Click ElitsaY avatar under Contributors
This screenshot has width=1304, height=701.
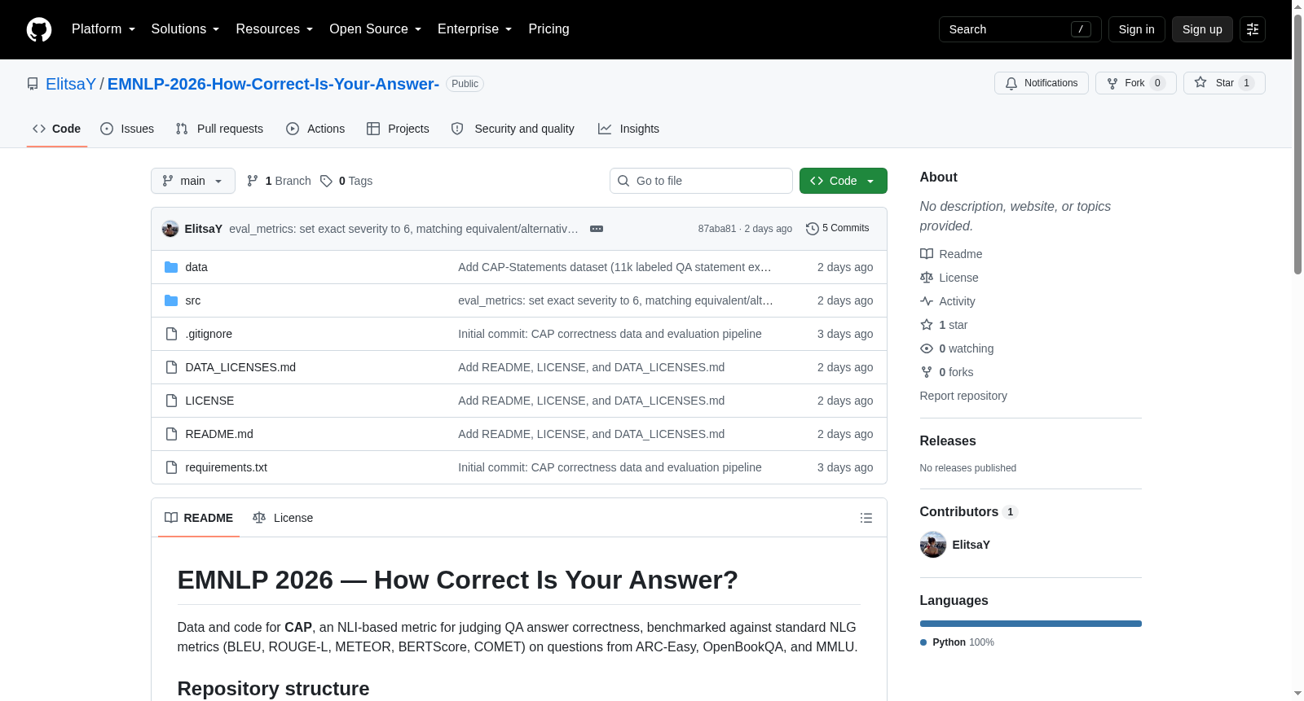coord(933,545)
